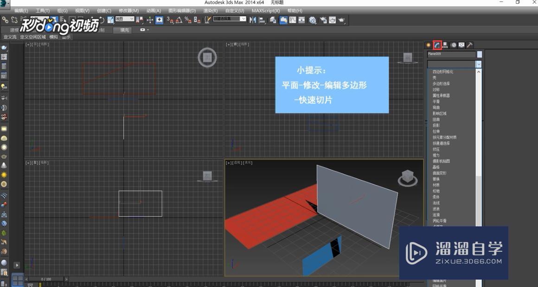Image resolution: width=538 pixels, height=287 pixels.
Task: Enable the 3D Snaps toggle
Action: click(x=170, y=20)
